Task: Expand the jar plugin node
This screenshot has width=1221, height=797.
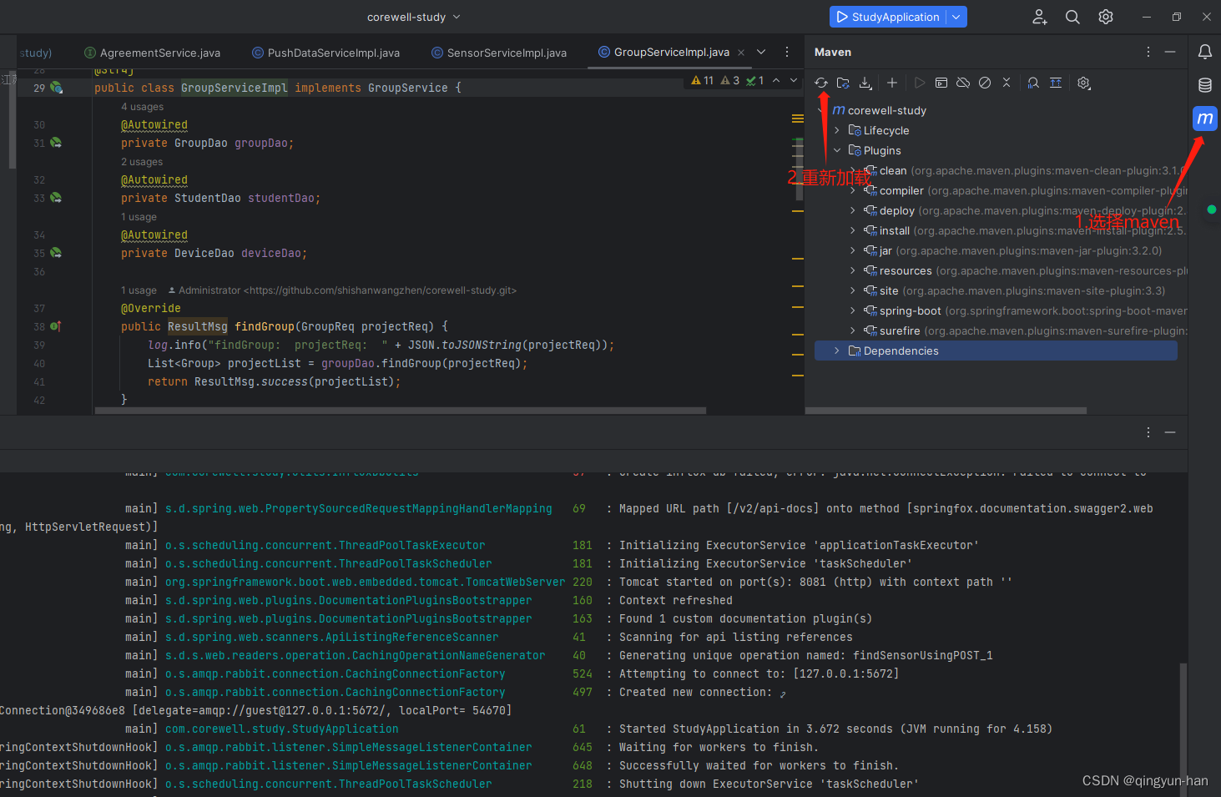Action: click(x=853, y=250)
